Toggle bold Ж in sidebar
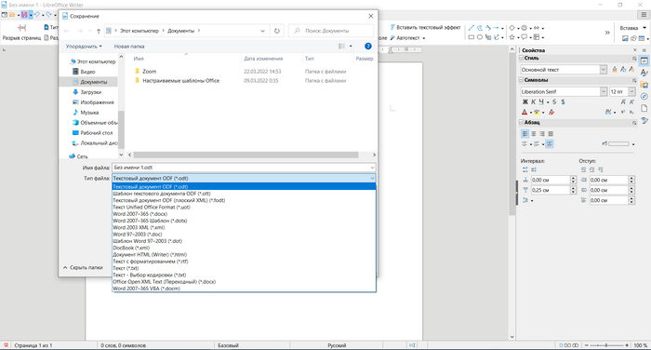The width and height of the screenshot is (651, 350). (525, 101)
